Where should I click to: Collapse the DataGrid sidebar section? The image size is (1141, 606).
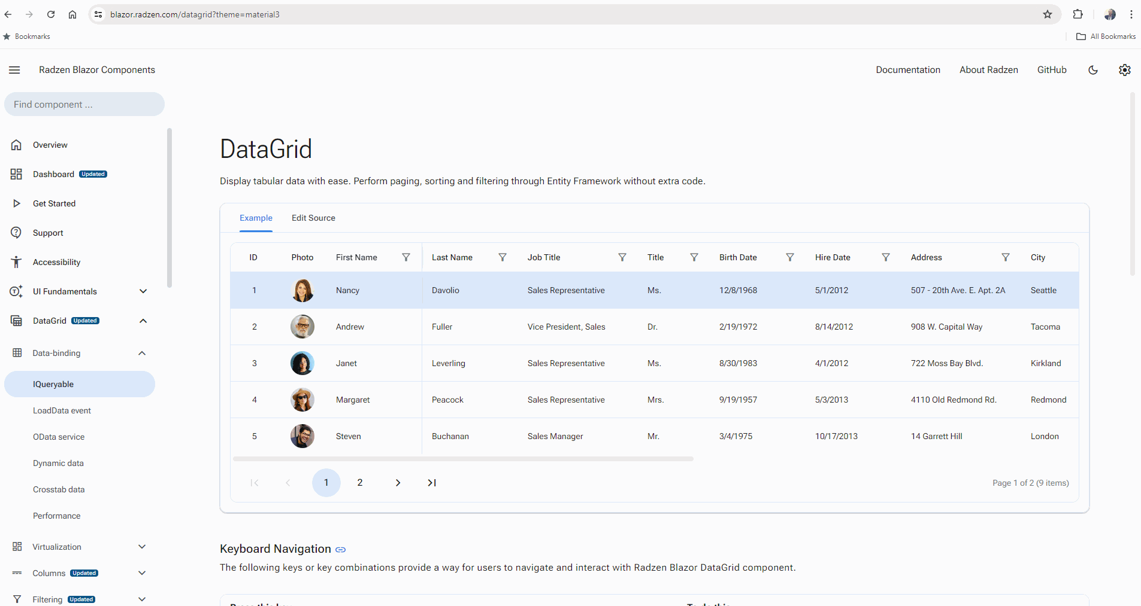pos(143,321)
